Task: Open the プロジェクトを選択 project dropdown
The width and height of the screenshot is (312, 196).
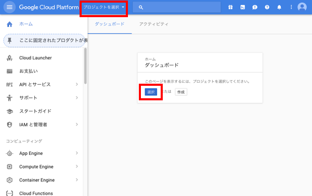Action: 103,7
